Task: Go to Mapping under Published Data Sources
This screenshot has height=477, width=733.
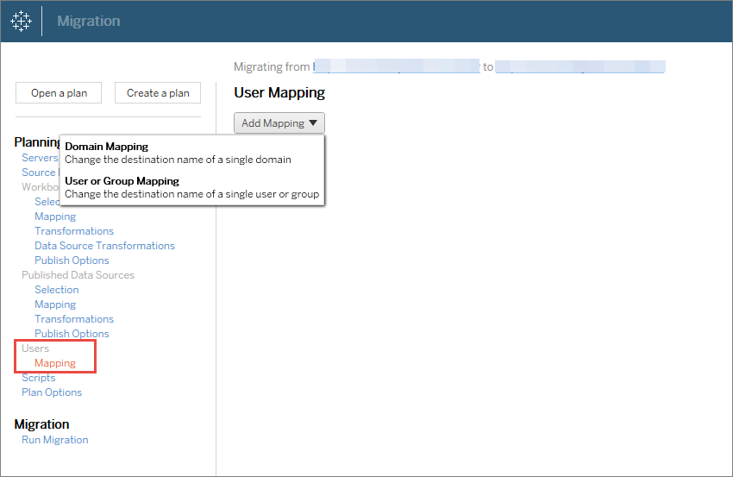Action: 55,304
